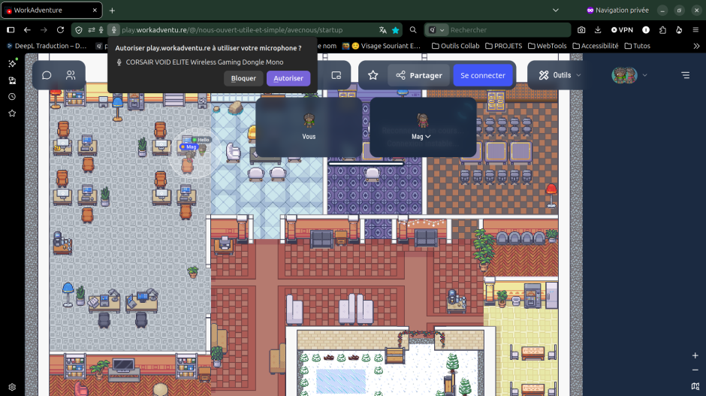Open the browser application menu
Viewport: 706px width, 396px height.
[x=695, y=30]
